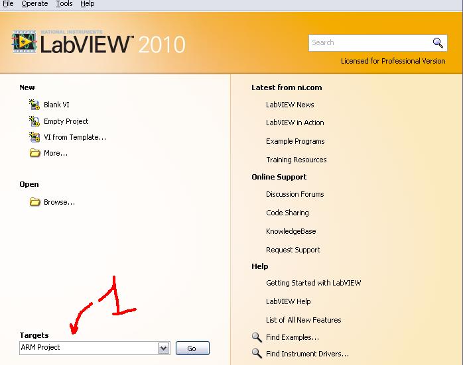Click the More... folder icon
The width and height of the screenshot is (463, 365).
click(x=35, y=153)
